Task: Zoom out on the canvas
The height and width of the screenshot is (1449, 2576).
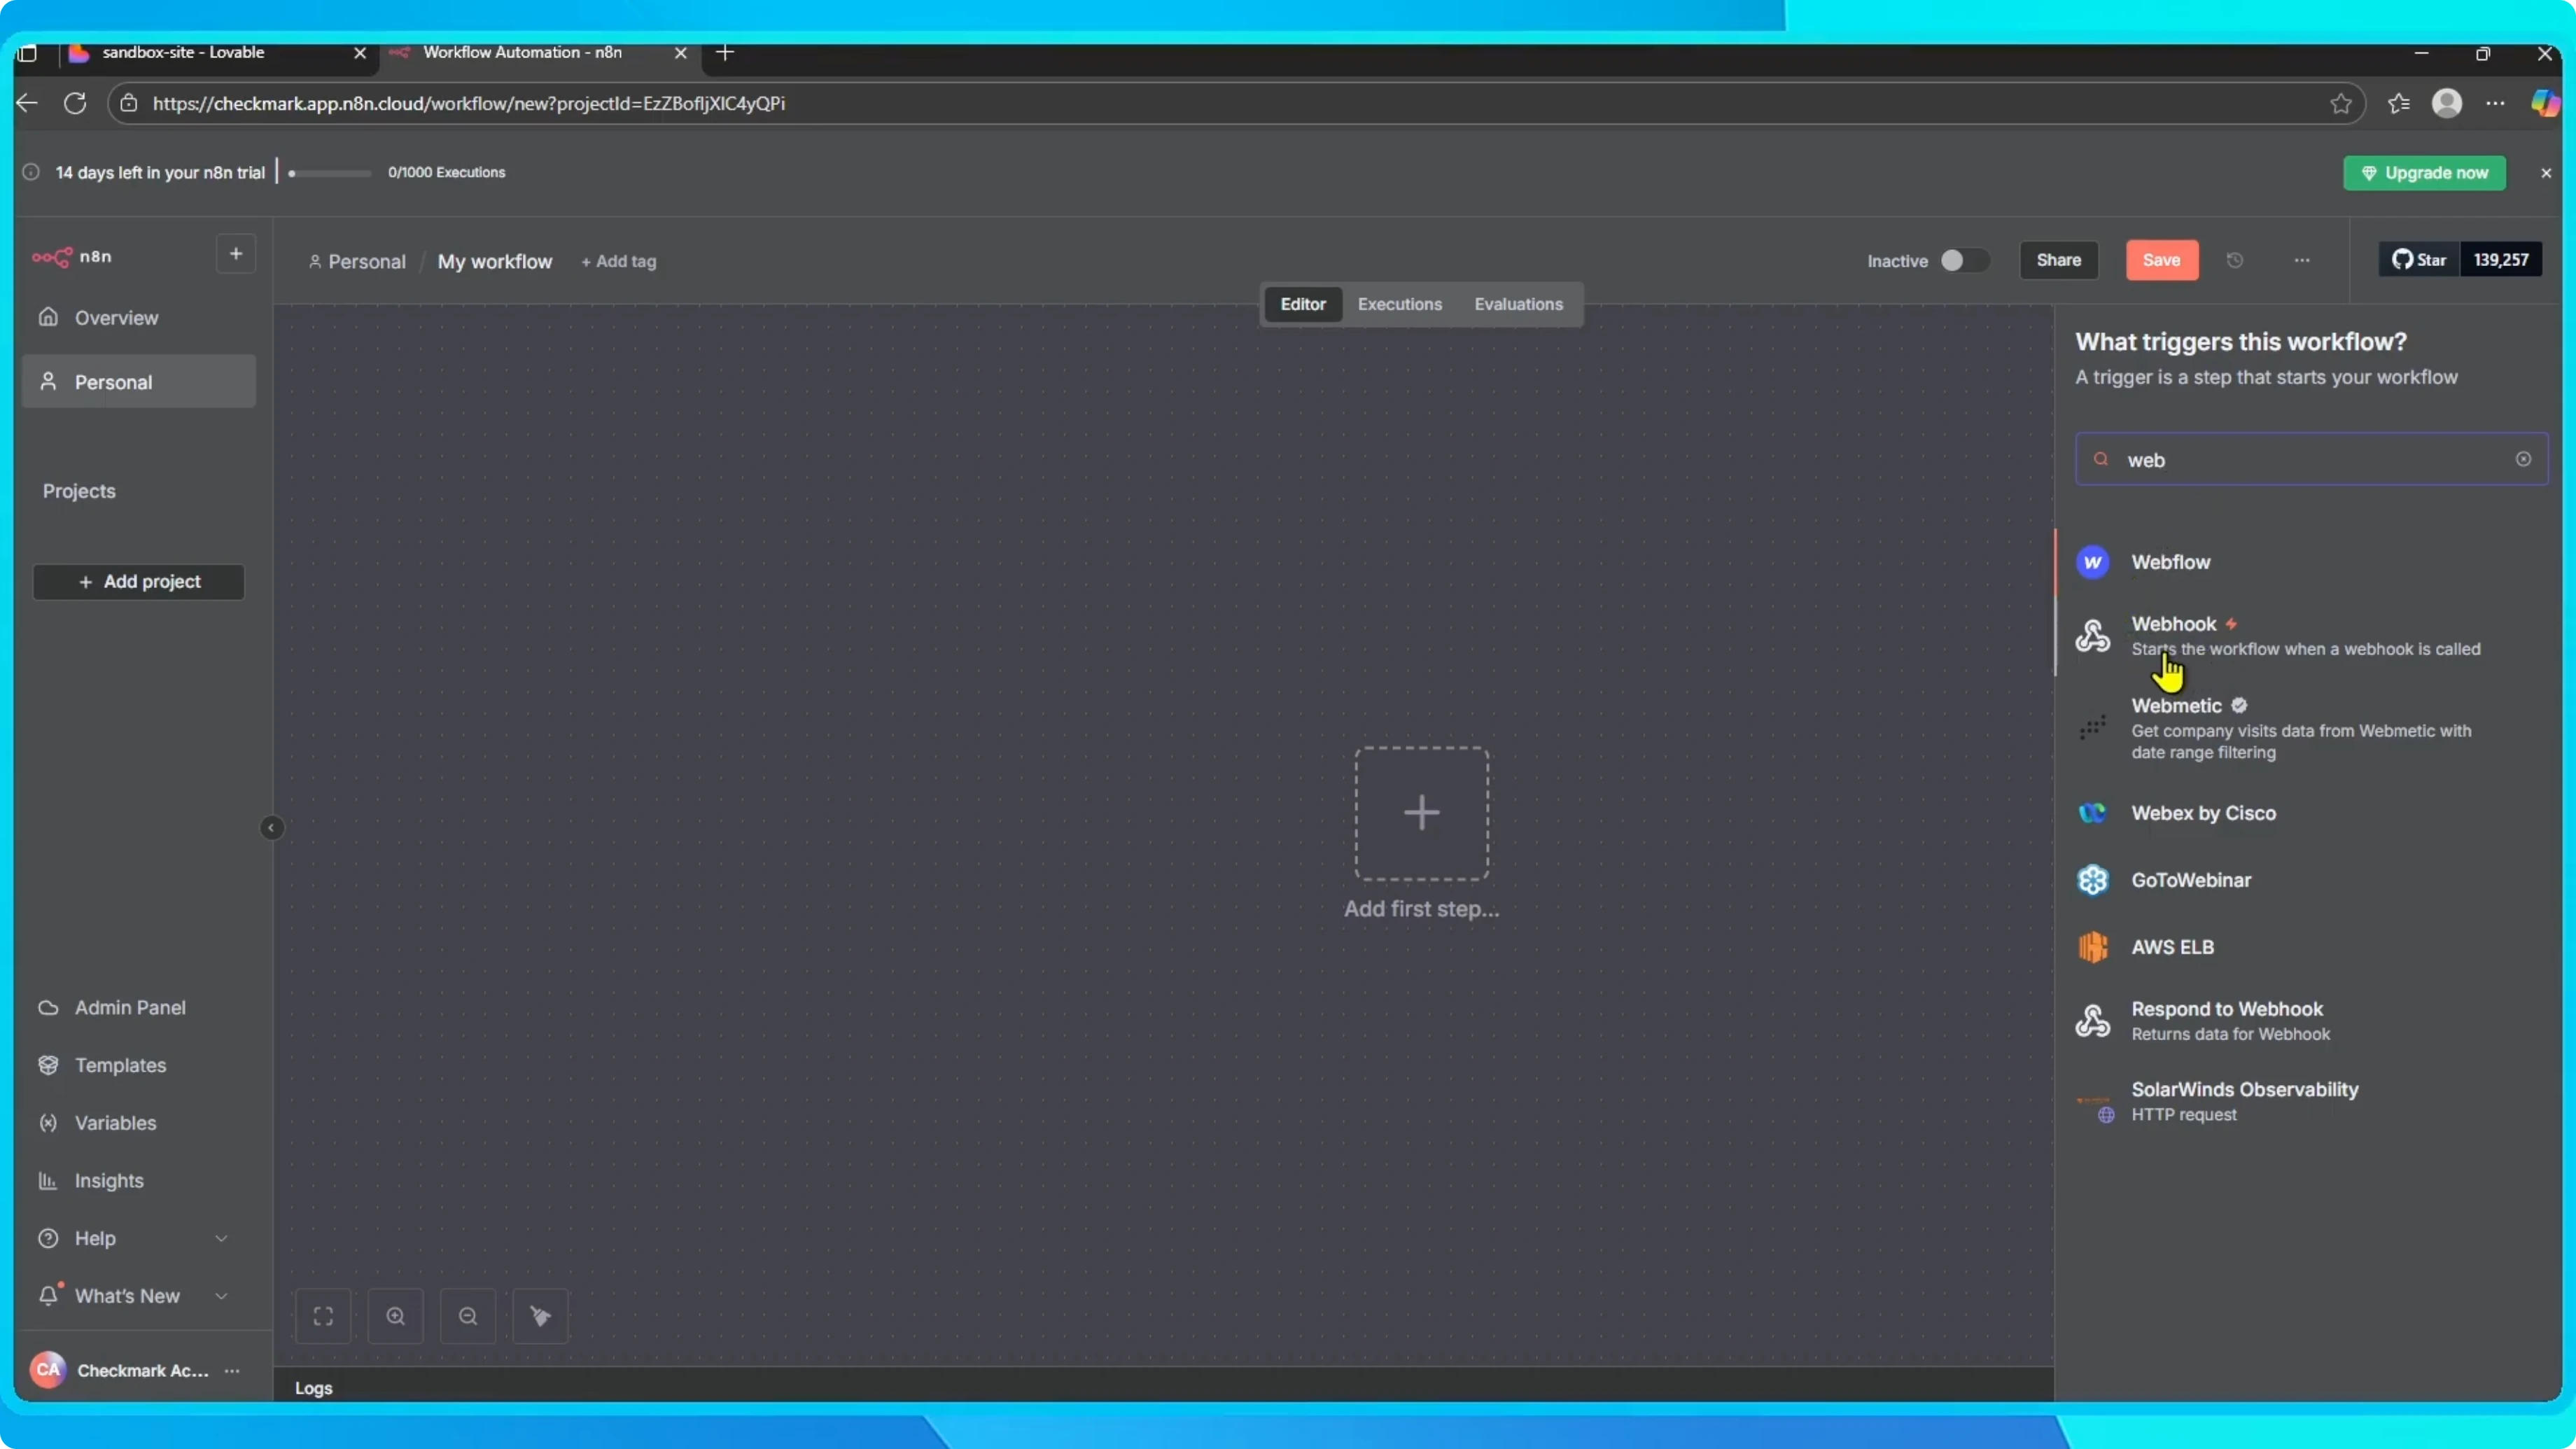Action: click(468, 1317)
